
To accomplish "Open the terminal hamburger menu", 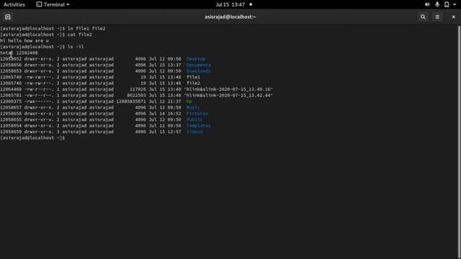I will tap(437, 17).
